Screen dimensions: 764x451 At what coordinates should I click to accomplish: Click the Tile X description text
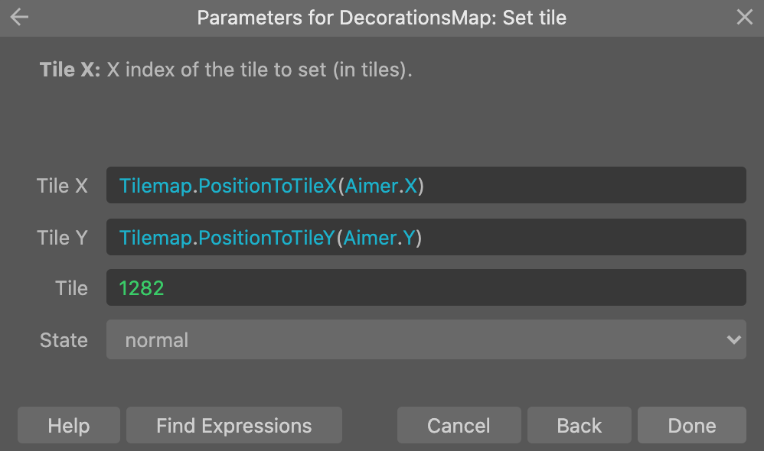coord(226,70)
